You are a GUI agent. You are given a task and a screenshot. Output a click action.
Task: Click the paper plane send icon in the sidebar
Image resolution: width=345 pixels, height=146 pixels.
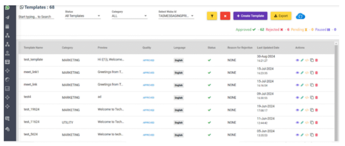click(7, 17)
